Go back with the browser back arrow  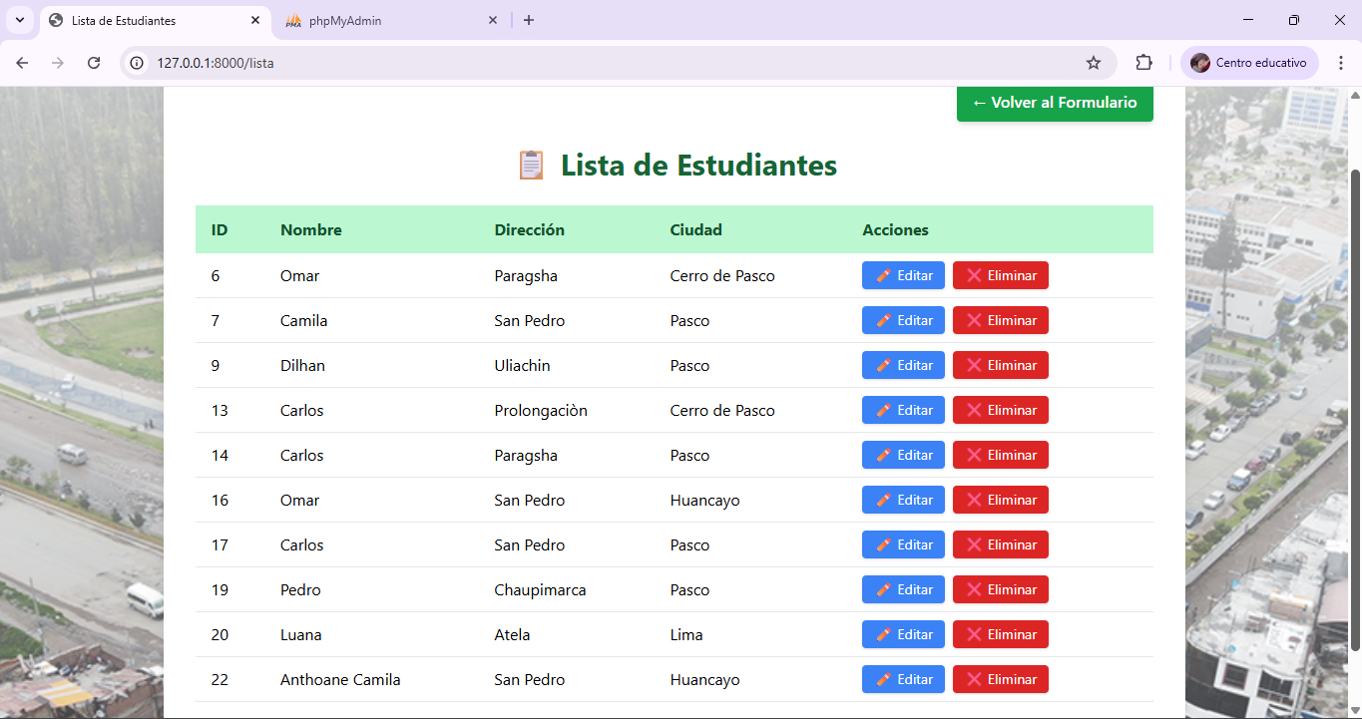click(22, 63)
